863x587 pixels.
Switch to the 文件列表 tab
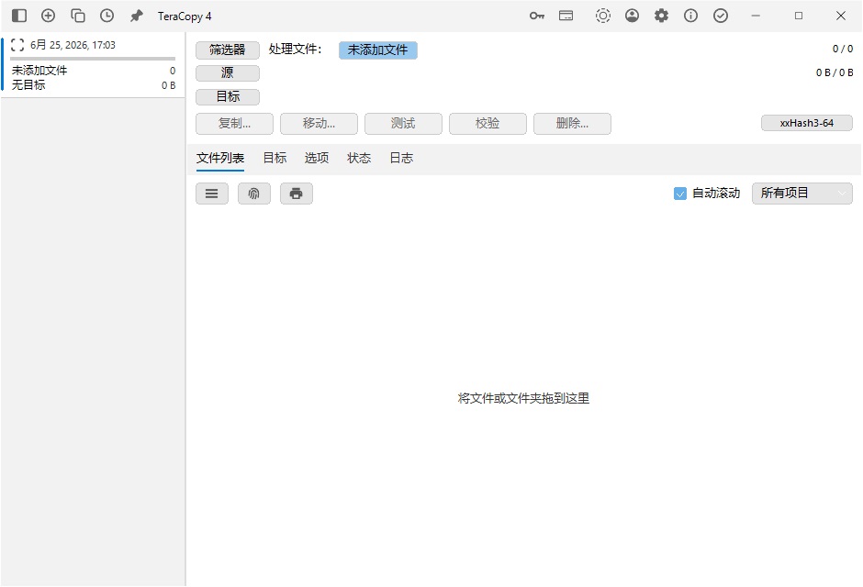(220, 159)
